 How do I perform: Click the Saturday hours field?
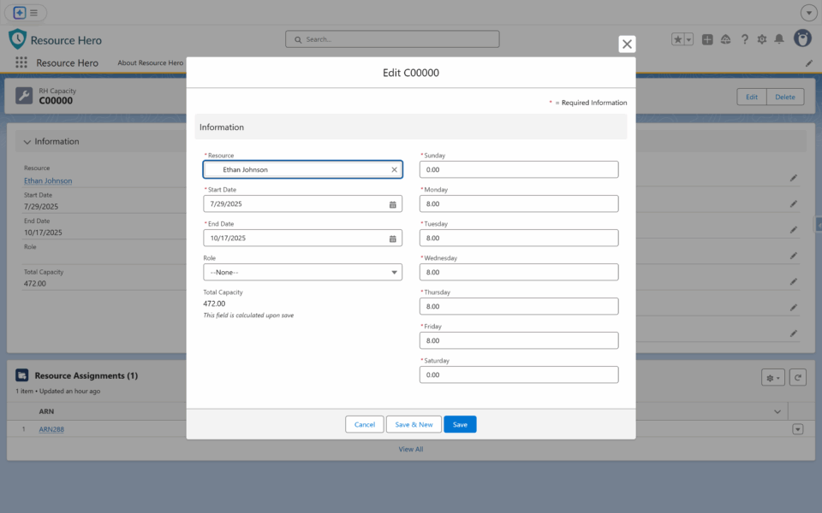pos(519,374)
